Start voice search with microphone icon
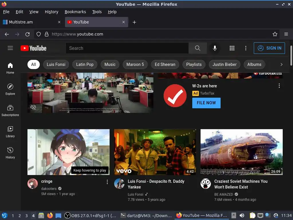 215,48
